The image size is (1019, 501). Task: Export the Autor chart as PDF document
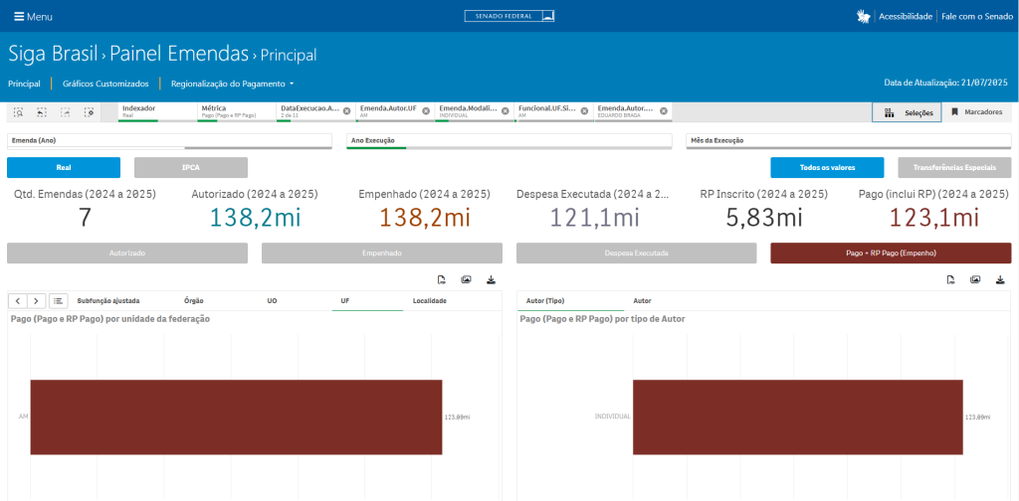(x=951, y=280)
